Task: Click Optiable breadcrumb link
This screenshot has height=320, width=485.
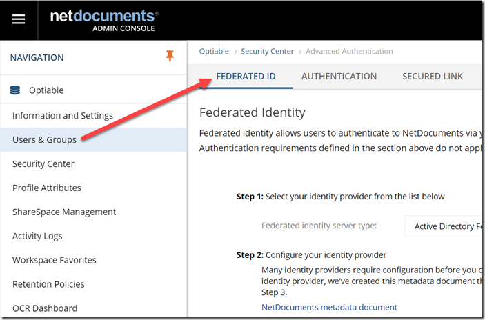Action: click(214, 51)
